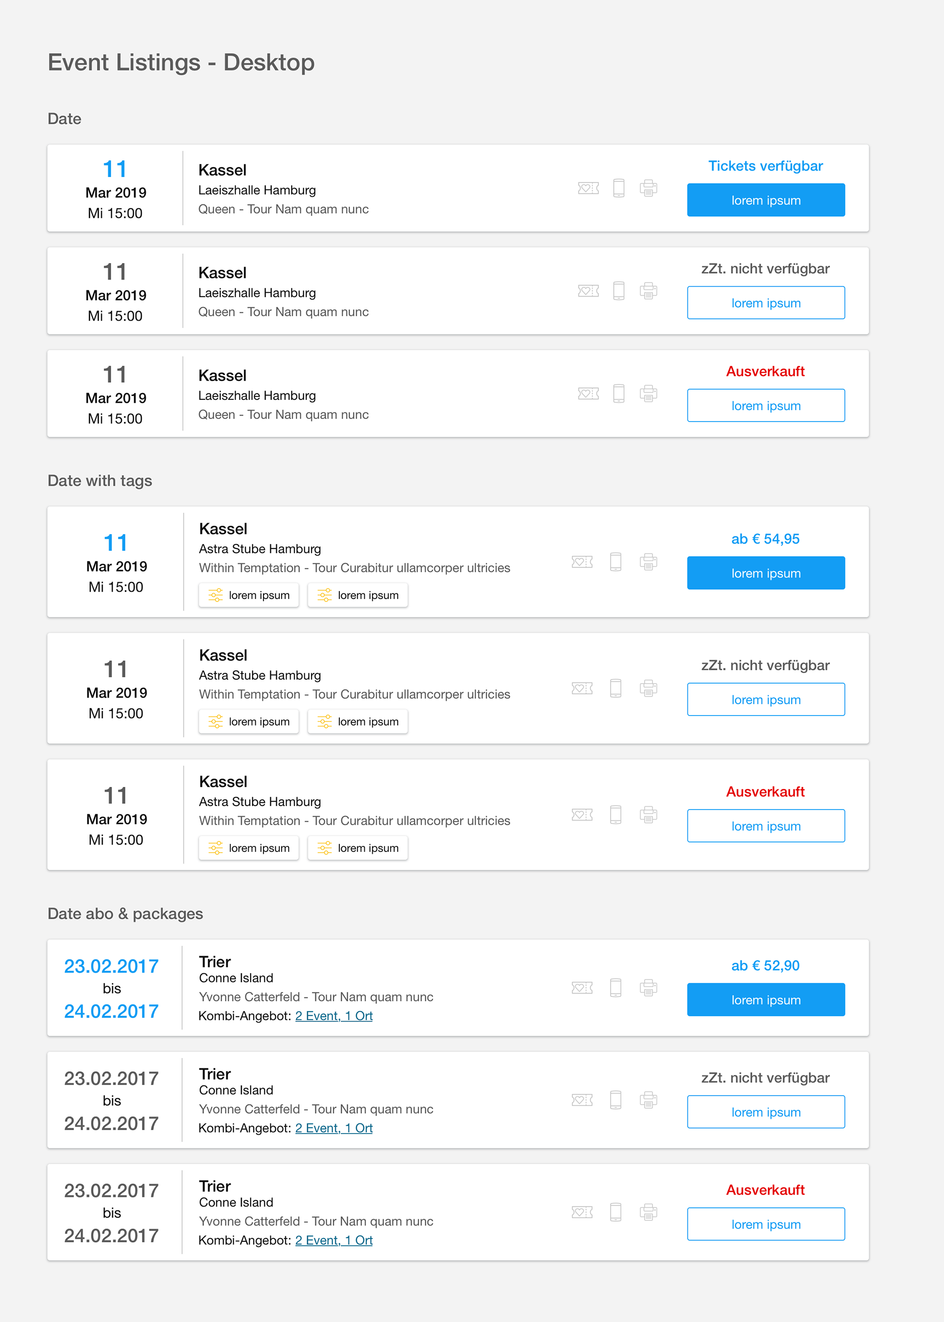This screenshot has height=1322, width=944.
Task: Click the blue lorem ipsum button under Tickets verfügbar
Action: point(766,200)
